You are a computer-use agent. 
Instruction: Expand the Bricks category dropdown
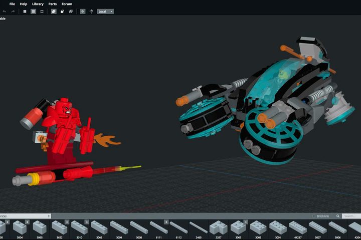pos(25,216)
